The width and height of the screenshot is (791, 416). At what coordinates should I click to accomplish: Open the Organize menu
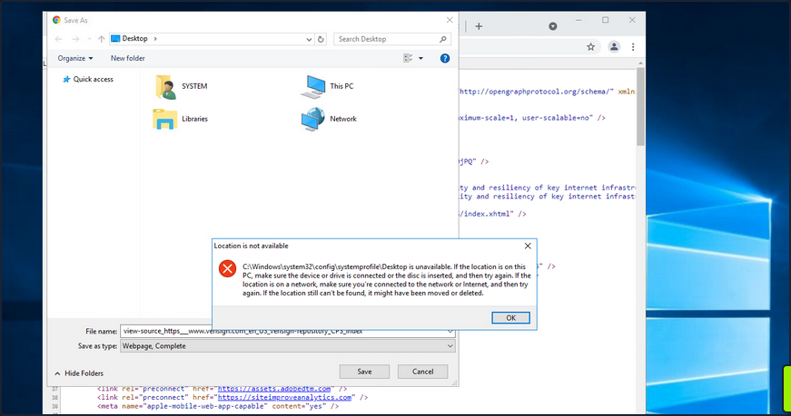pyautogui.click(x=75, y=58)
